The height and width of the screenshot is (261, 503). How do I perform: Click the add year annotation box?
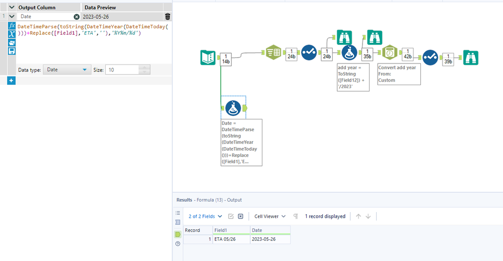pyautogui.click(x=353, y=77)
